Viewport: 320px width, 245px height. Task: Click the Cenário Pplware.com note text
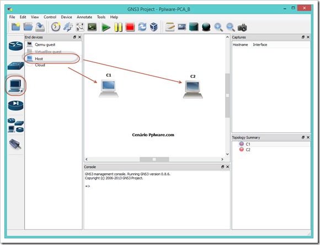[153, 135]
